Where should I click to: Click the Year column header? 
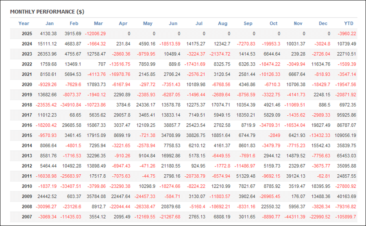[x=24, y=23]
